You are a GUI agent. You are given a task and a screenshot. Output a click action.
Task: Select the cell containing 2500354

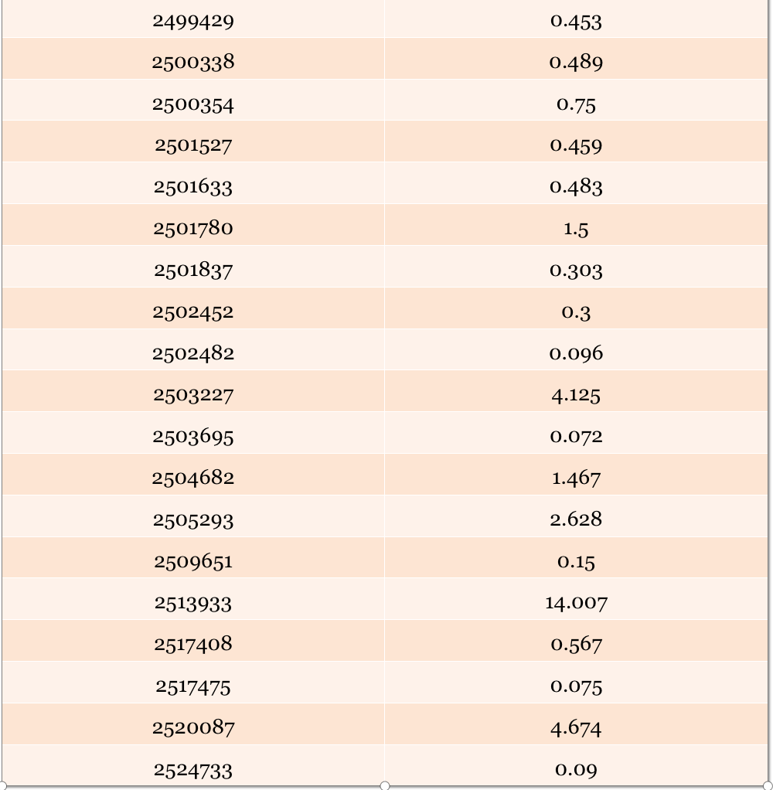point(193,100)
